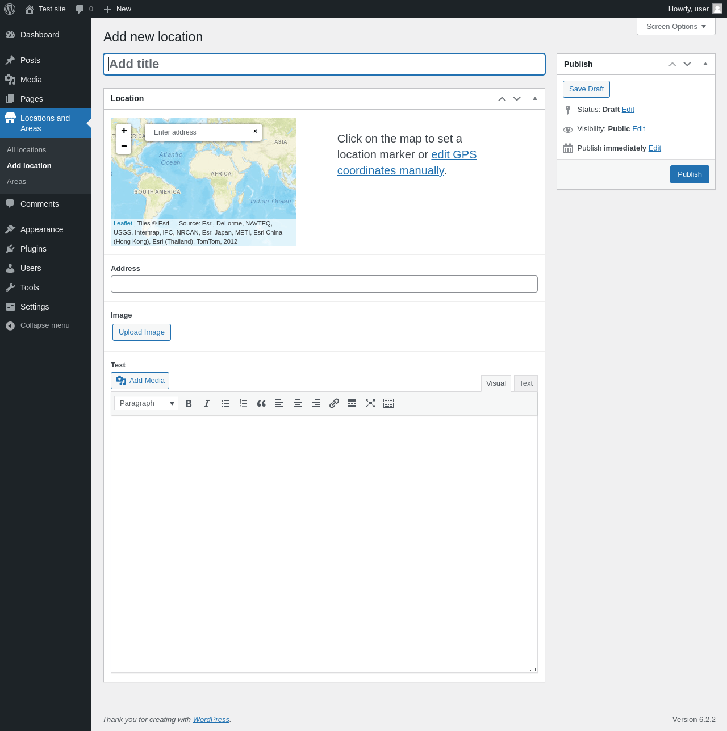
Task: Insert Read More tag
Action: click(352, 403)
